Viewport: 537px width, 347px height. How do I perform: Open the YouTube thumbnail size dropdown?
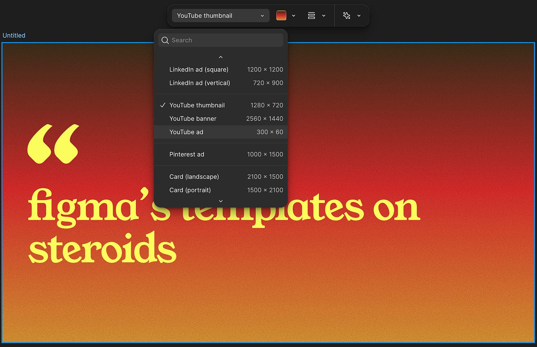[x=221, y=15]
